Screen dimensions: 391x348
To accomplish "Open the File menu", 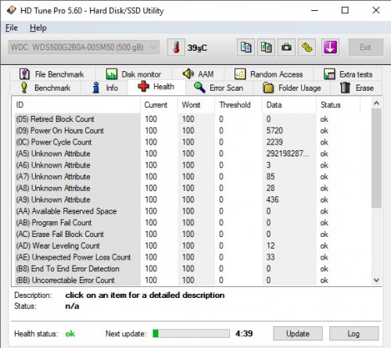I will [x=12, y=28].
